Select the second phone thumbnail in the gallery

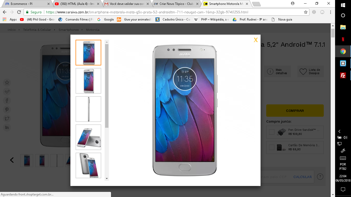pos(88,81)
